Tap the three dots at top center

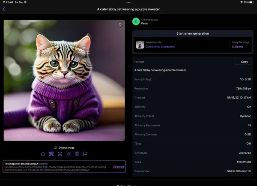pos(128,2)
